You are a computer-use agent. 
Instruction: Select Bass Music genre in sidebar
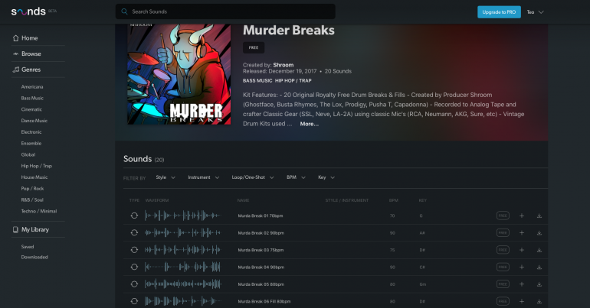tap(32, 98)
